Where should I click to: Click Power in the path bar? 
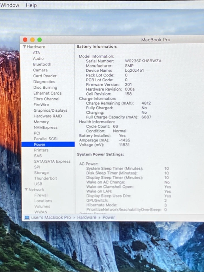click(x=109, y=217)
